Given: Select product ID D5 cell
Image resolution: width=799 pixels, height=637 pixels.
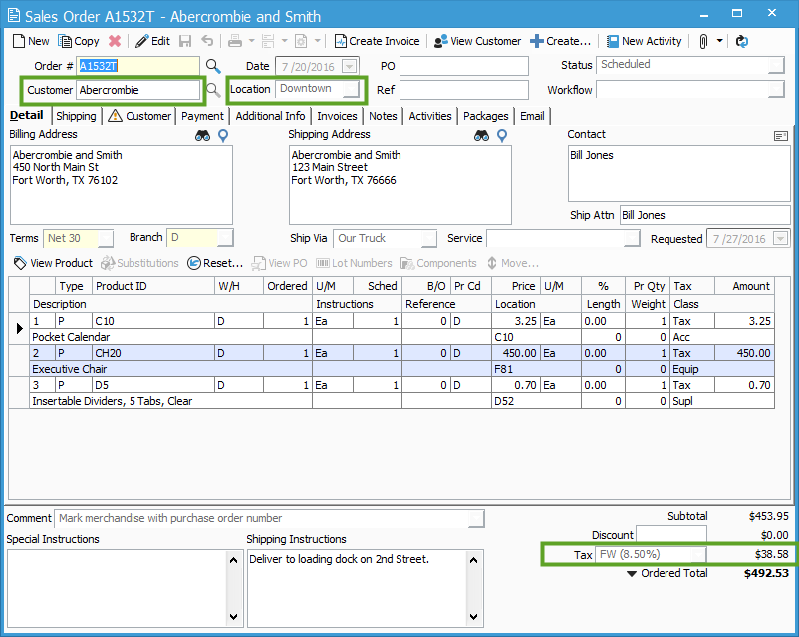Looking at the screenshot, I should pyautogui.click(x=153, y=385).
